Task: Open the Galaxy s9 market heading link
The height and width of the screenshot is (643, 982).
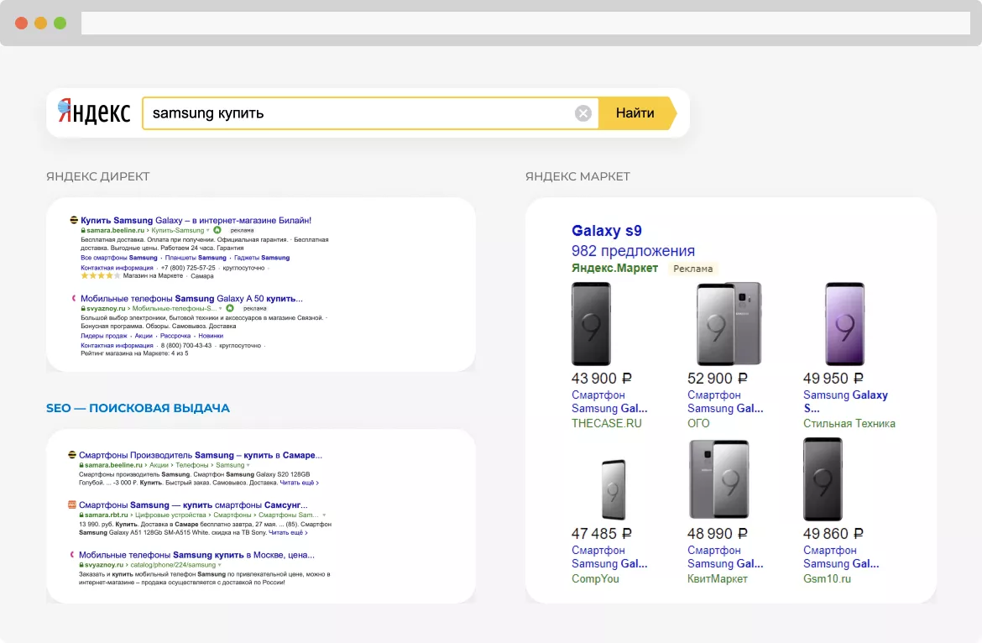Action: point(608,231)
